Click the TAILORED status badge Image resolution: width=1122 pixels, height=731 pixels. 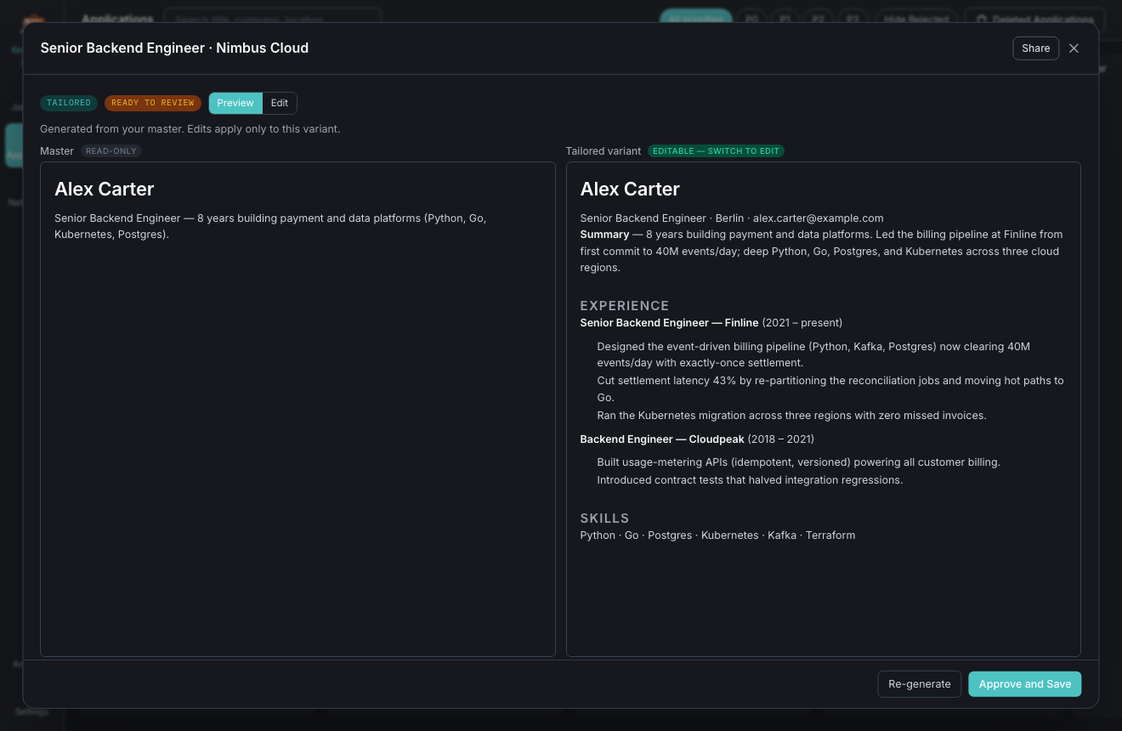coord(69,103)
